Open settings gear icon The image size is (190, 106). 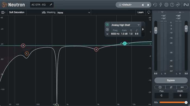166,5
